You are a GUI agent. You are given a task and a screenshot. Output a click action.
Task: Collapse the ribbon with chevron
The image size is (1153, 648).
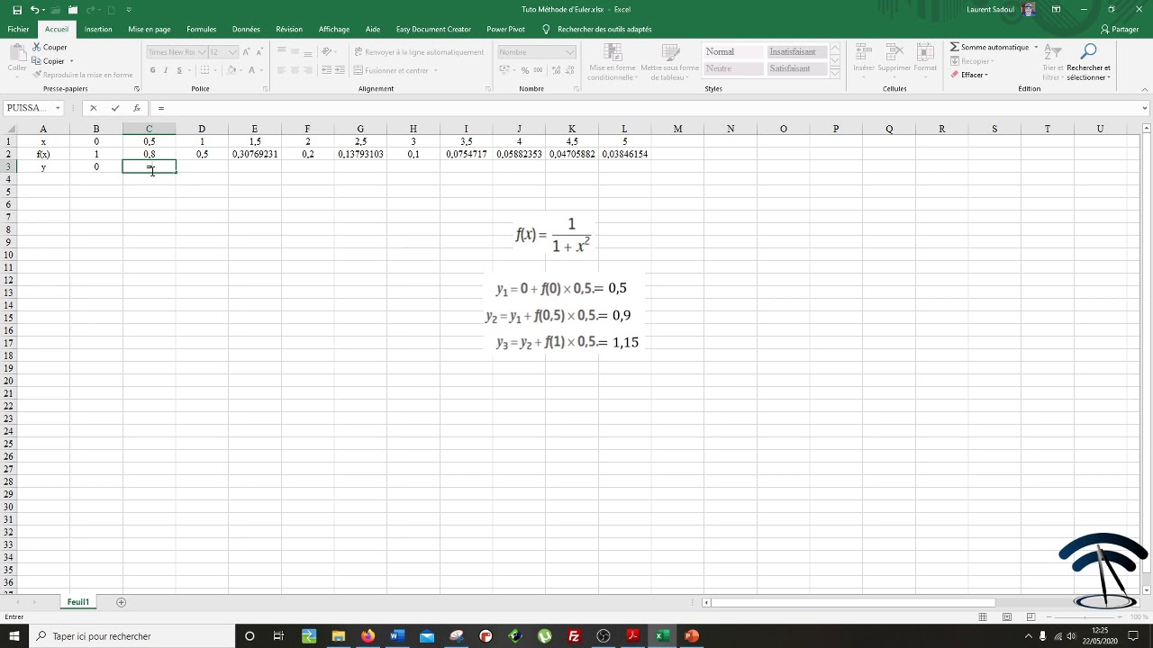(1145, 89)
